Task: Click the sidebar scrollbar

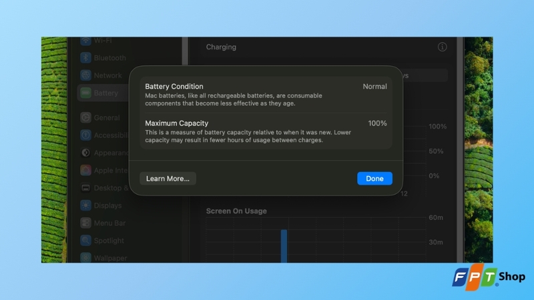Action: [185, 51]
